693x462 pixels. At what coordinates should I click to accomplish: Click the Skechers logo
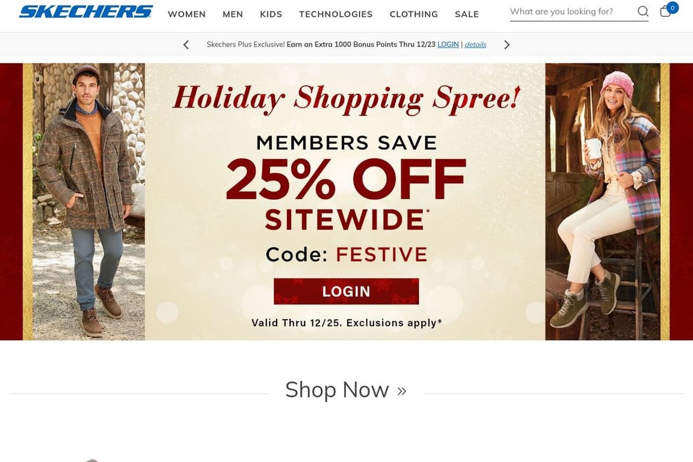[86, 11]
